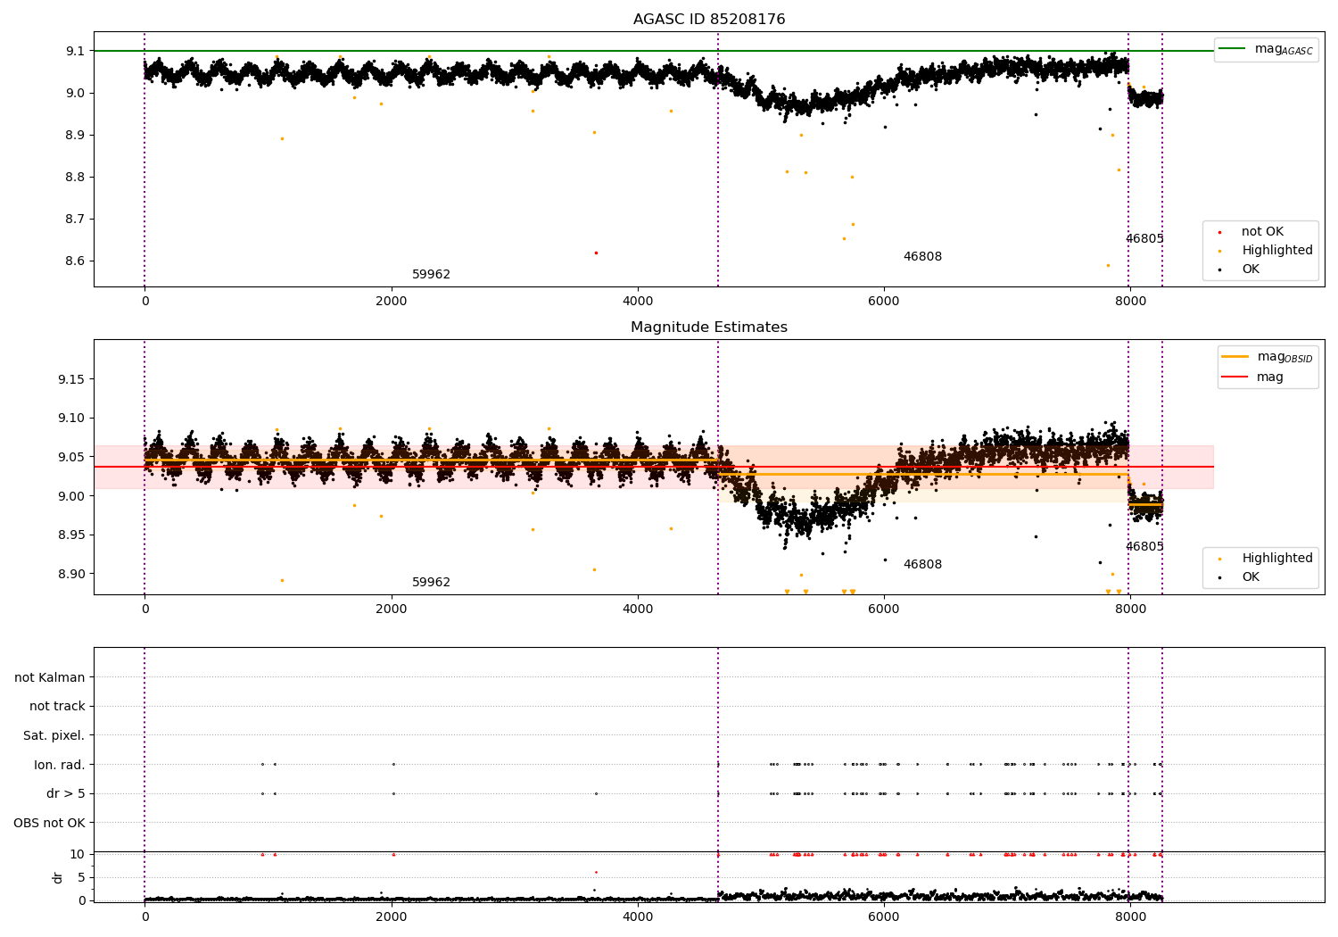Click the "8.7" y-axis tick label
Image resolution: width=1338 pixels, height=937 pixels.
tap(76, 220)
